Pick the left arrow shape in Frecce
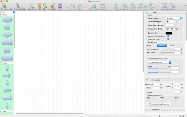Viewport: 187px width, 117px height. click(x=7, y=91)
